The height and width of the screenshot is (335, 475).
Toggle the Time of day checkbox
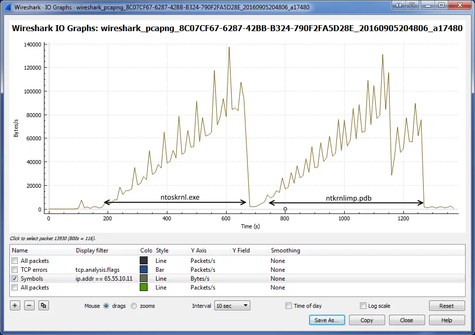tap(288, 305)
